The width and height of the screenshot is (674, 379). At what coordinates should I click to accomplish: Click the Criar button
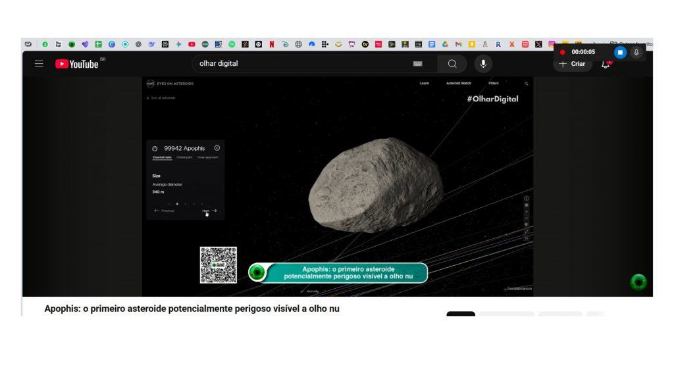(x=572, y=64)
